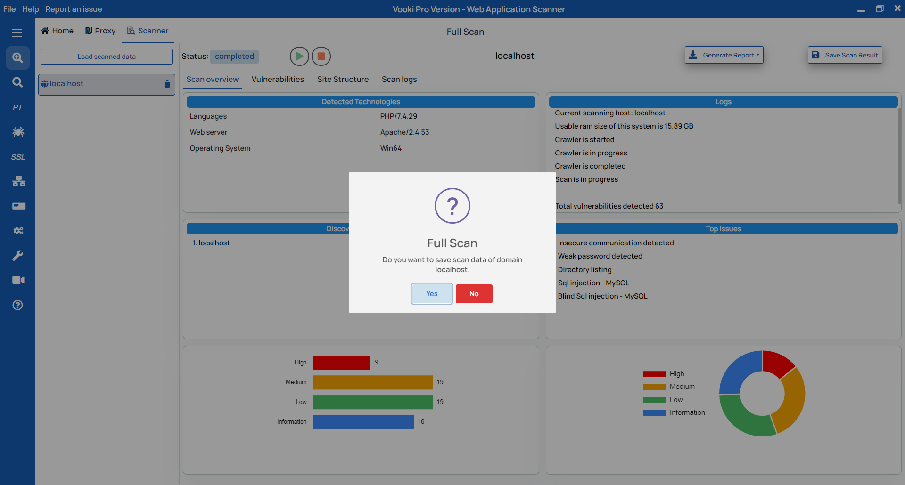Switch to the Proxy tab
This screenshot has height=485, width=905.
(100, 31)
